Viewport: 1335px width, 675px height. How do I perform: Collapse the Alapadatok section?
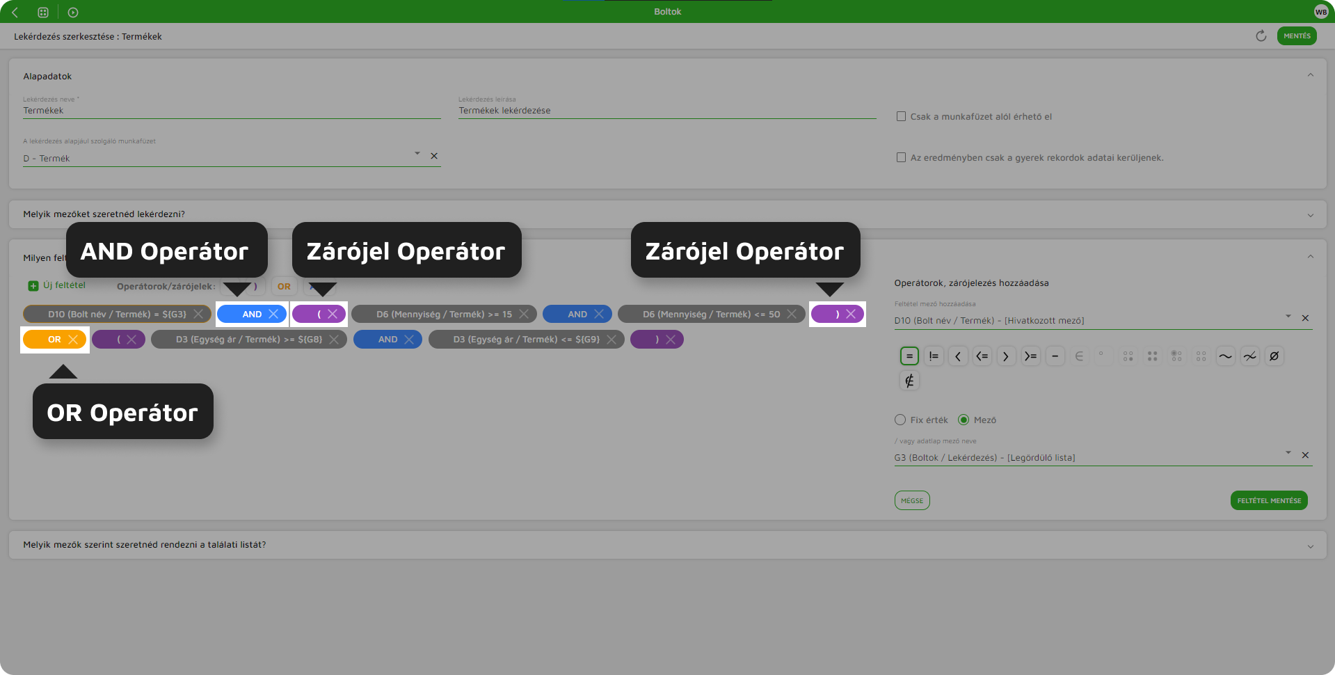tap(1311, 75)
